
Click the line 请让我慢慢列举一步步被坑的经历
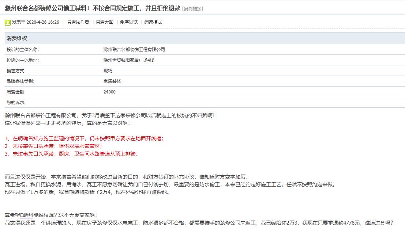67,123
